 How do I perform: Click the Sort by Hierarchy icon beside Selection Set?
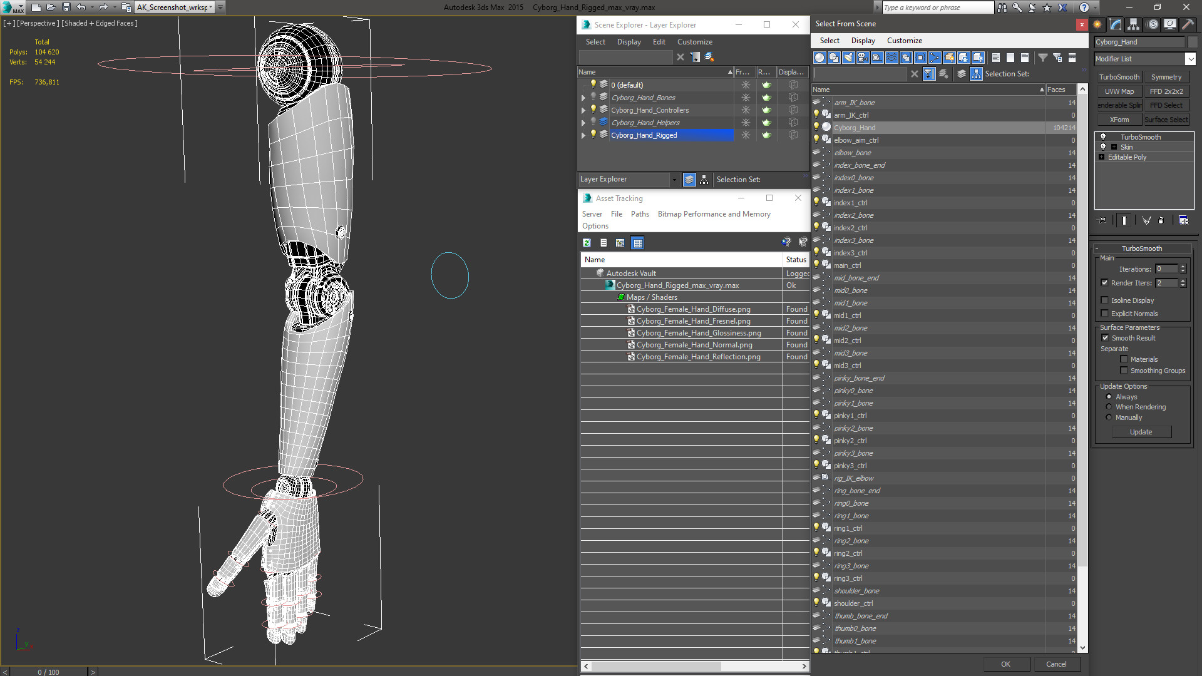click(976, 74)
